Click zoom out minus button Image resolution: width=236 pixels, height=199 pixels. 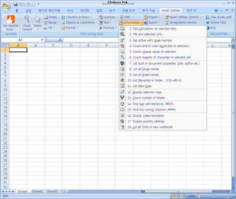coord(199,196)
